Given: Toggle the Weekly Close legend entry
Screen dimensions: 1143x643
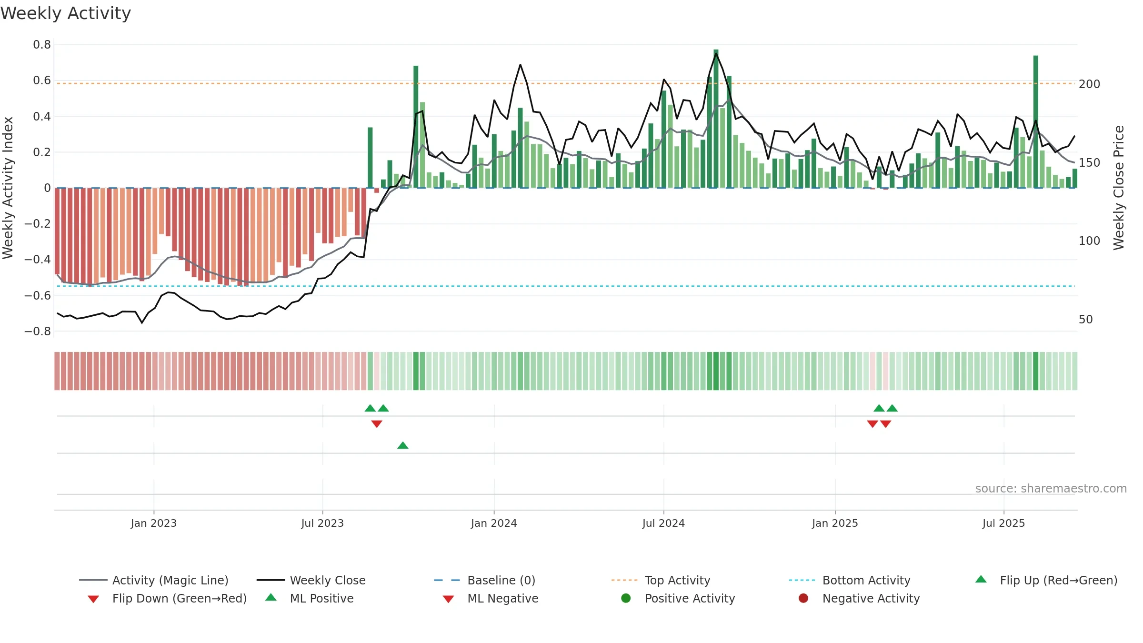Looking at the screenshot, I should (311, 580).
